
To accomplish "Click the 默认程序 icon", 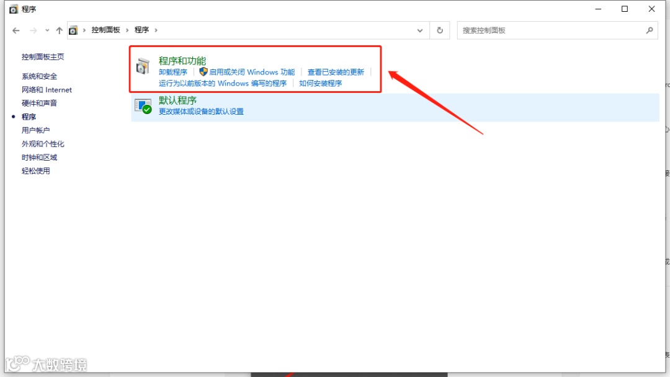I will point(143,106).
